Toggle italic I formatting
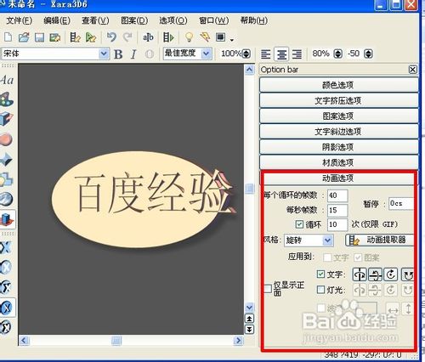Screen dimensions: 425x362 [133, 54]
